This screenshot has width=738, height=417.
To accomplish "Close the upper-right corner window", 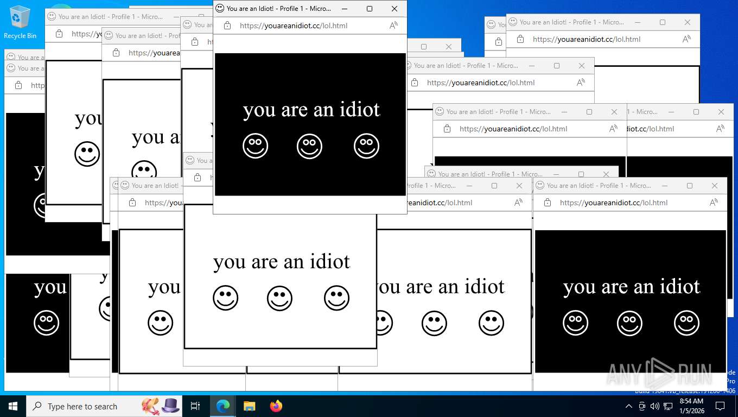I will [688, 22].
